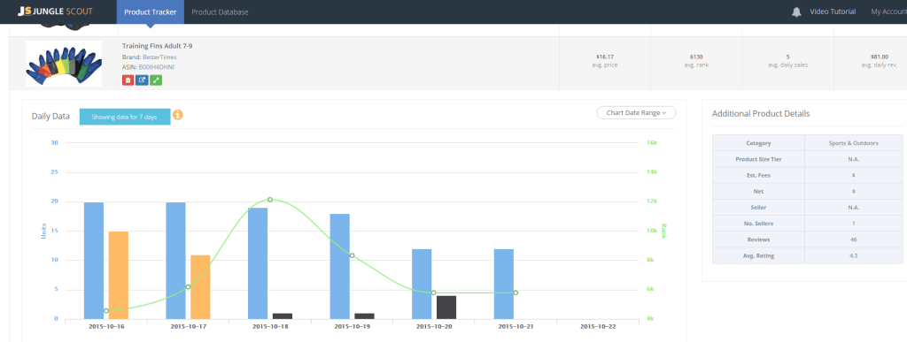The width and height of the screenshot is (907, 342).
Task: Click the orange bar for 2015-10-17
Action: click(200, 286)
